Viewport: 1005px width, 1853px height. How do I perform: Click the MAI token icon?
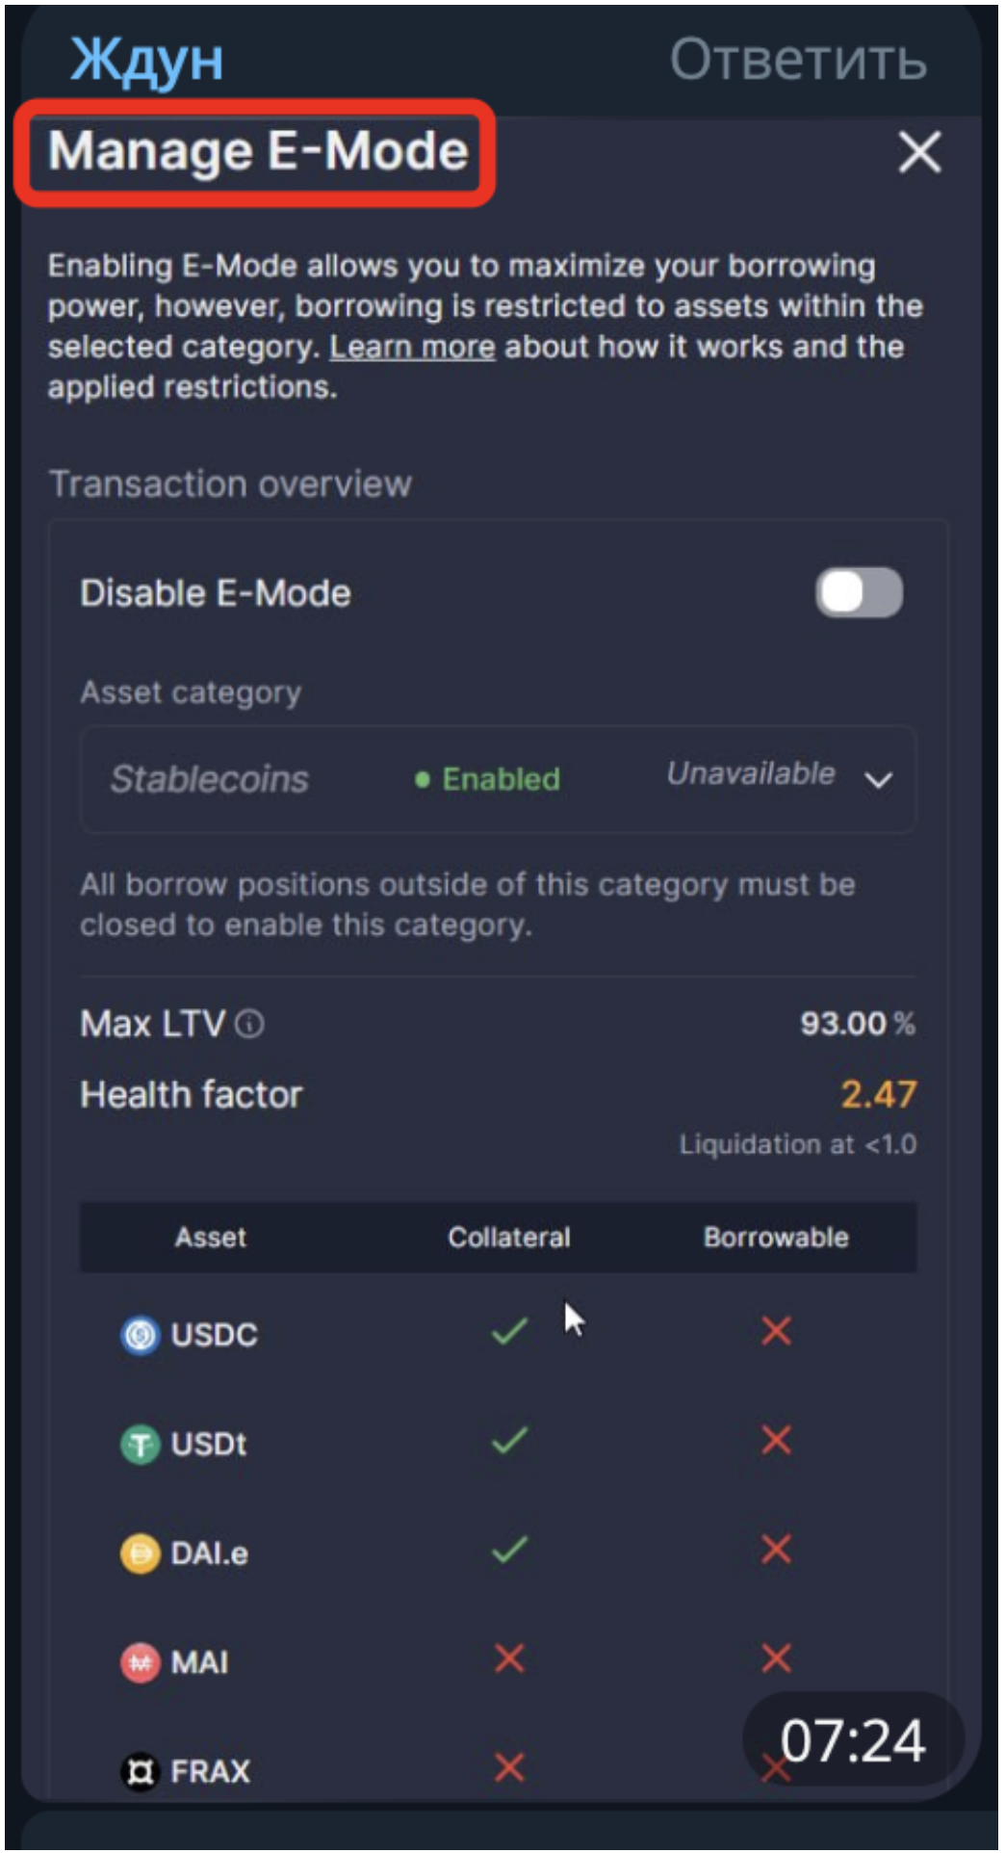pyautogui.click(x=140, y=1662)
